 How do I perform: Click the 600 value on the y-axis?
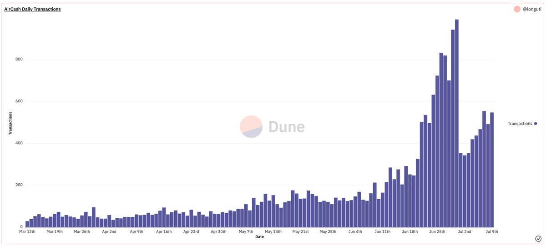point(19,101)
